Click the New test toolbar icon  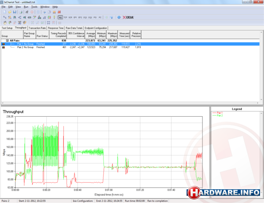tap(4, 12)
